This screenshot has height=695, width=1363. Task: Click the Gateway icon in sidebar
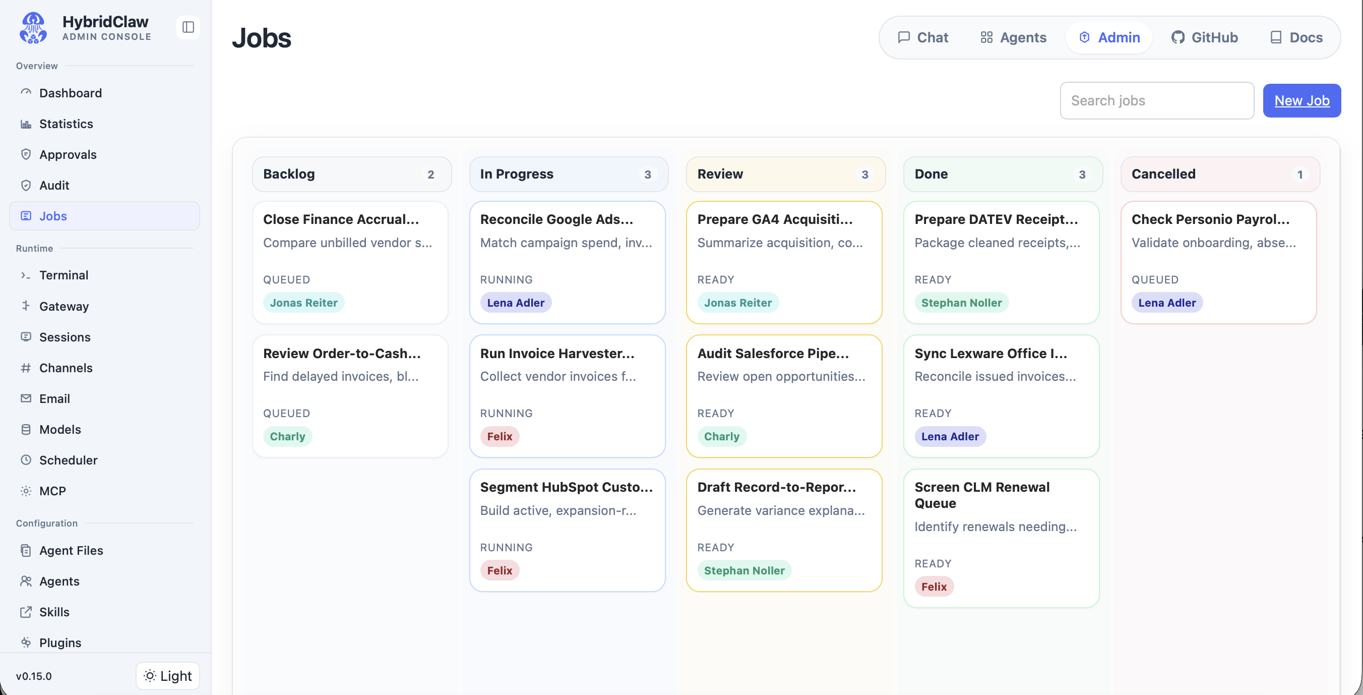pos(26,306)
